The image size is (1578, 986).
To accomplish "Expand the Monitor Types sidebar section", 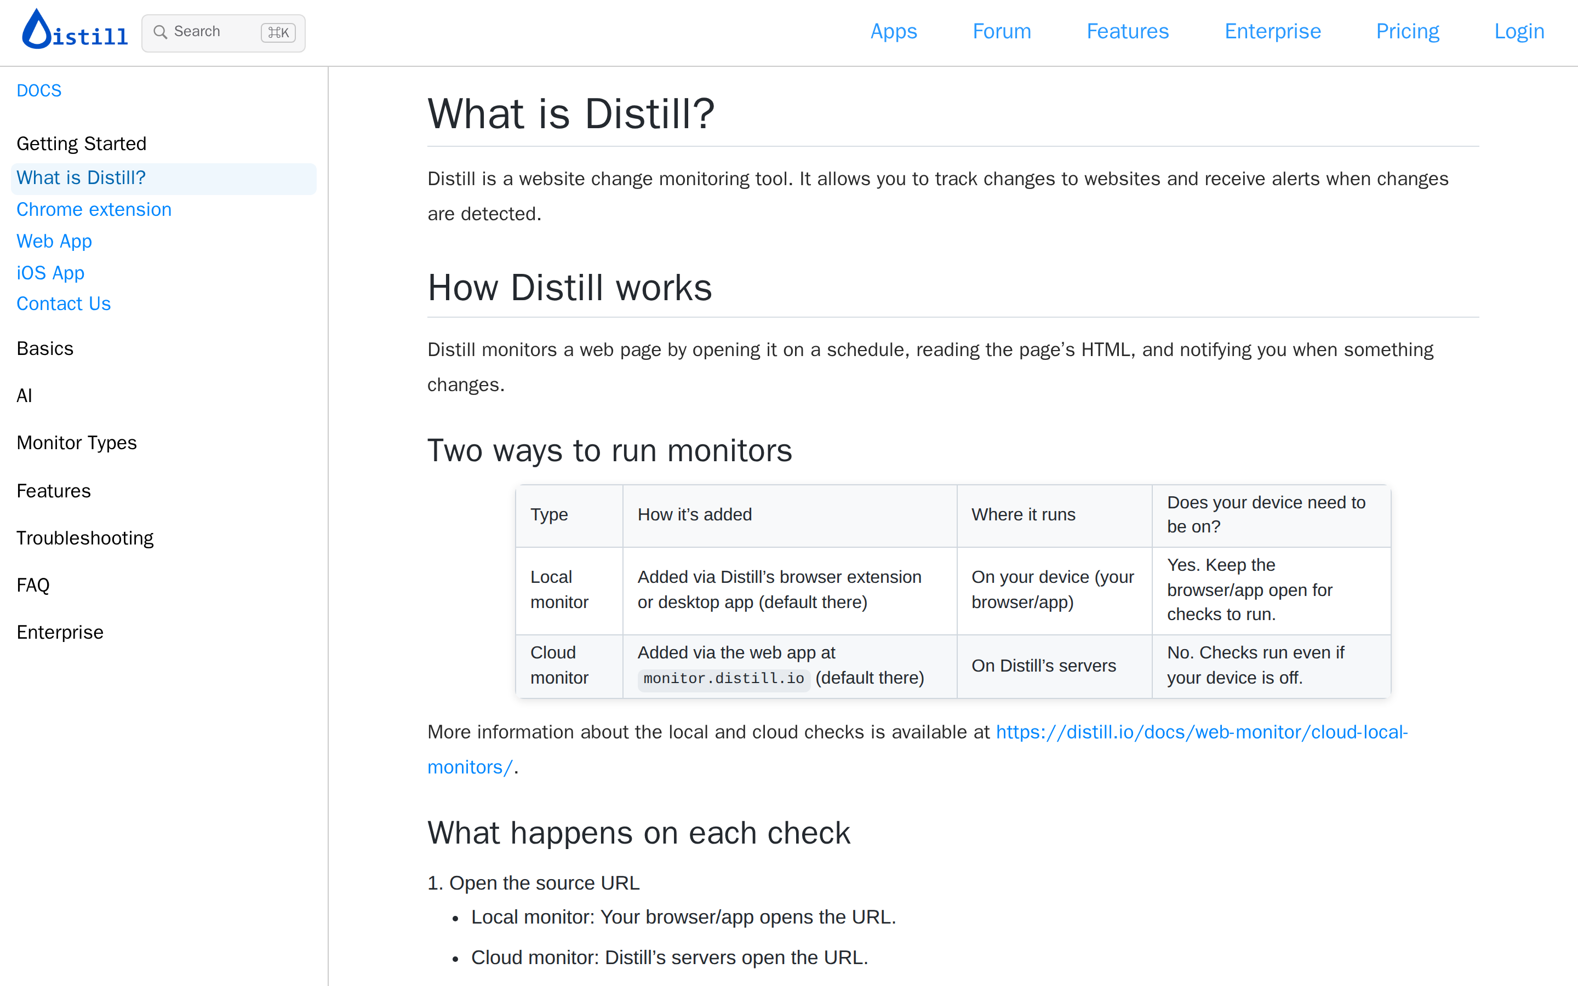I will pos(76,443).
